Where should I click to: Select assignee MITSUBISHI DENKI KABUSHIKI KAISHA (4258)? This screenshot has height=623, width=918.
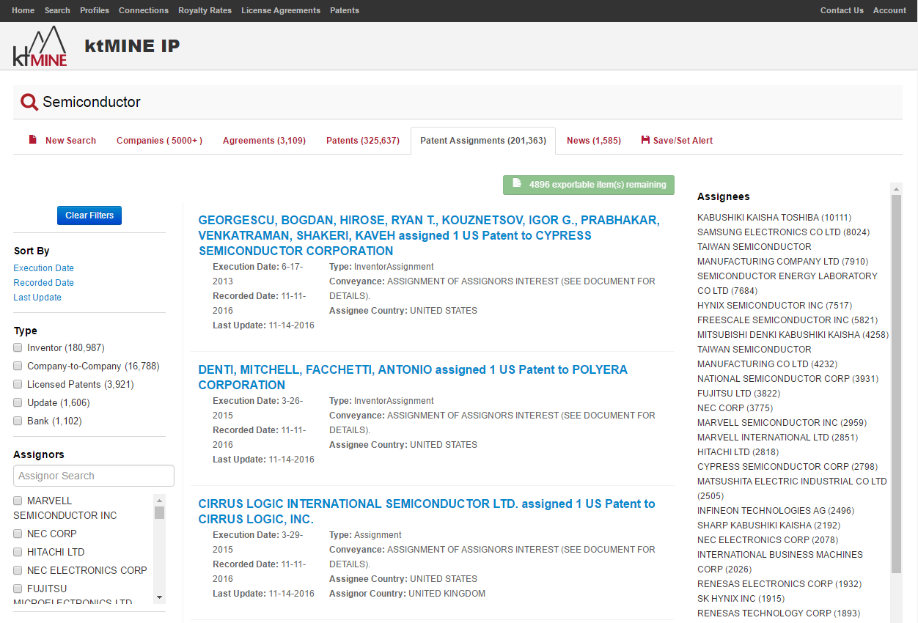(793, 335)
